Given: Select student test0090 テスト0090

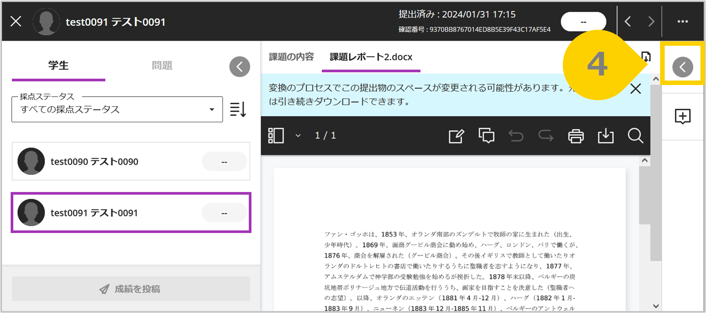Looking at the screenshot, I should coord(131,162).
